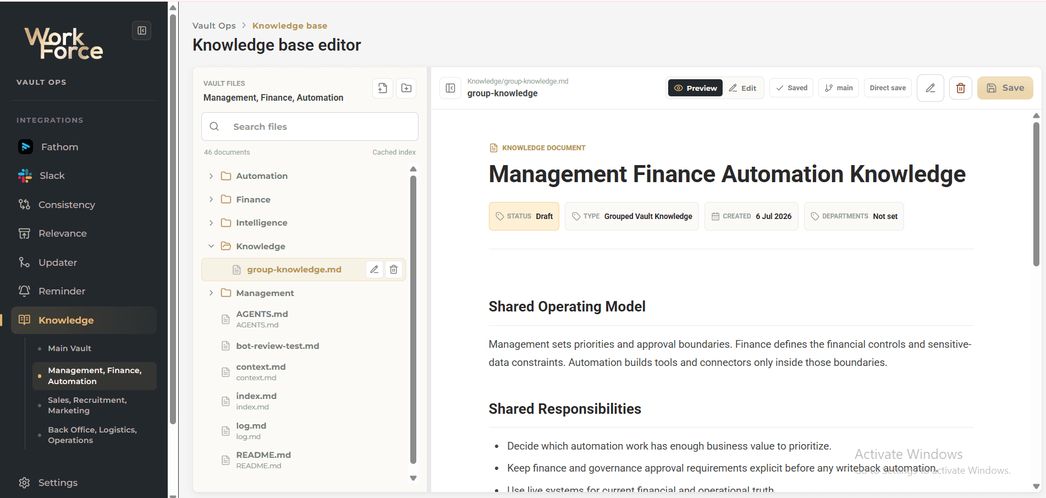Screen dimensions: 1046x498
Task: Click the document preview scrollbar thumb
Action: pos(1036,194)
